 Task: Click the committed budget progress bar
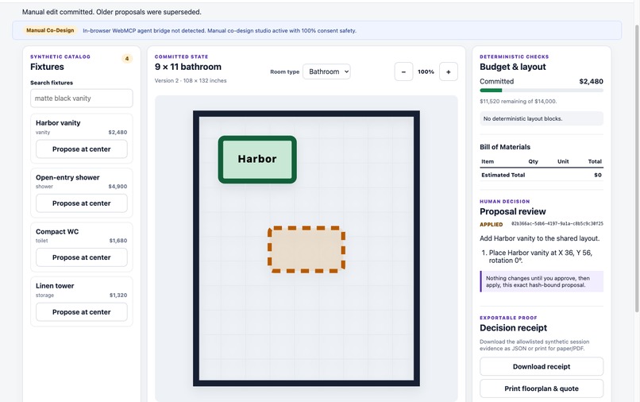coord(542,91)
